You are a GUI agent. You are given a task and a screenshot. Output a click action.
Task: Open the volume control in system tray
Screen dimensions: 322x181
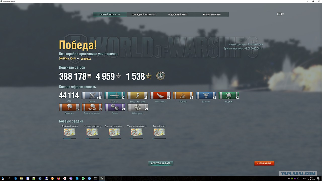click(301, 178)
